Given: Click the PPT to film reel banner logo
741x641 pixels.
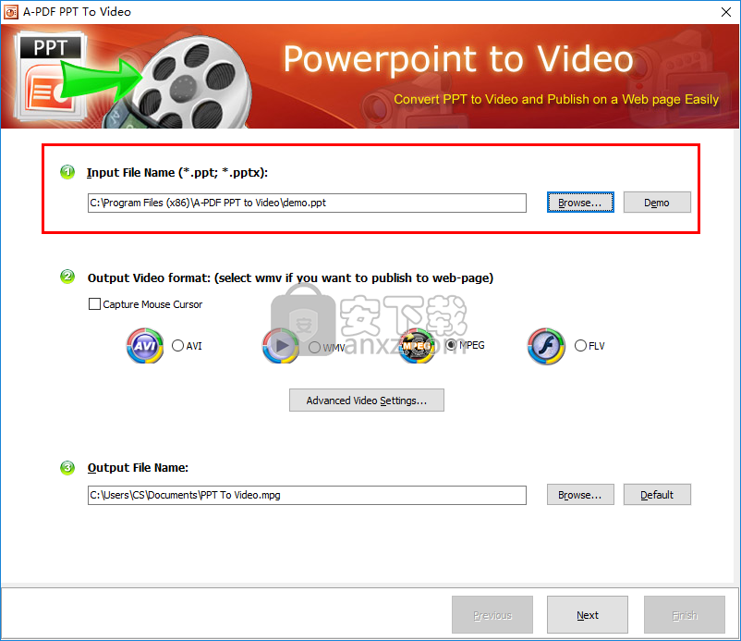Looking at the screenshot, I should (132, 80).
